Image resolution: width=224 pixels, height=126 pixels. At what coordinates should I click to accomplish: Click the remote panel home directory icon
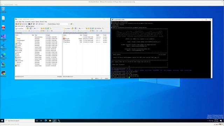[91, 28]
